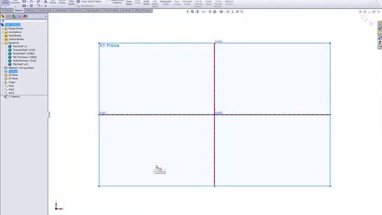382x215 pixels.
Task: Show the FeatureManager design tree tab
Action: click(3, 17)
